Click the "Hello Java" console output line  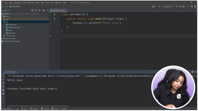pyautogui.click(x=15, y=80)
